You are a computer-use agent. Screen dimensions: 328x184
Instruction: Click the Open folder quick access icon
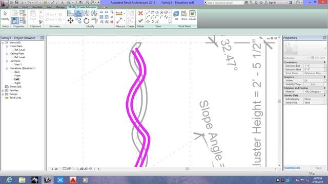[12, 3]
